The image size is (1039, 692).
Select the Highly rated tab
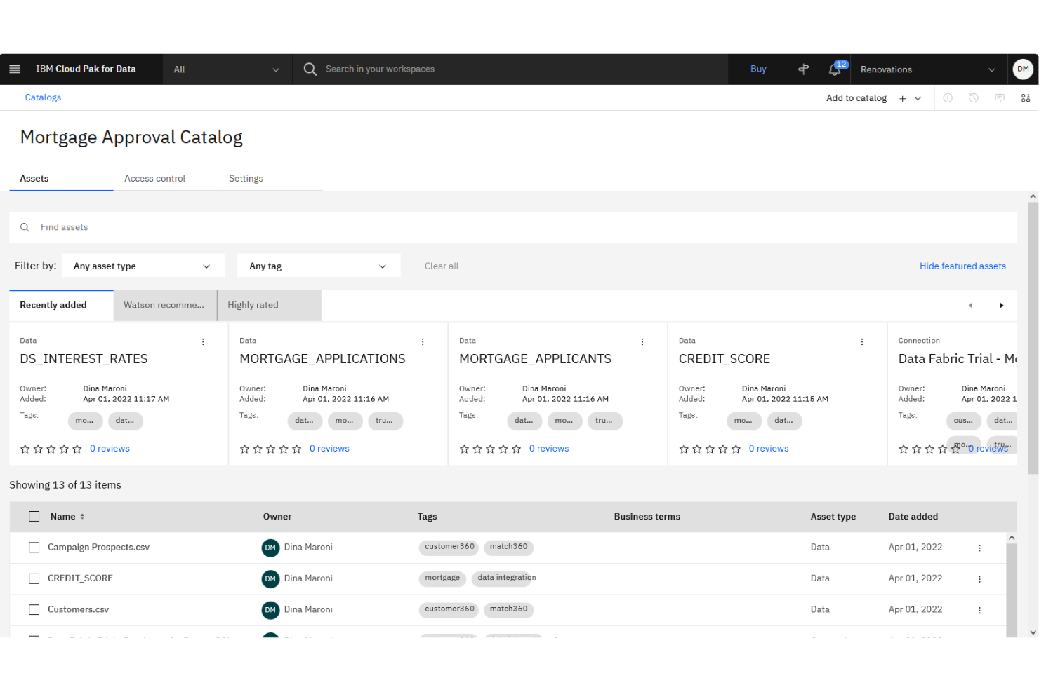click(x=270, y=306)
